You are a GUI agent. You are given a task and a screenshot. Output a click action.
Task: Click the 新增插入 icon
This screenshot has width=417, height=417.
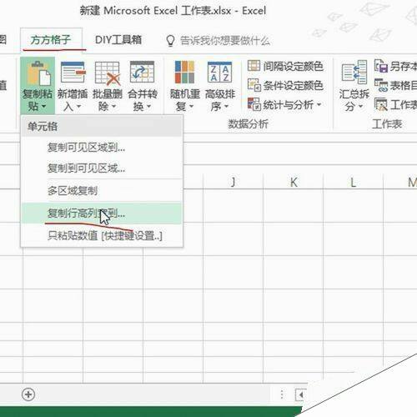(x=73, y=73)
